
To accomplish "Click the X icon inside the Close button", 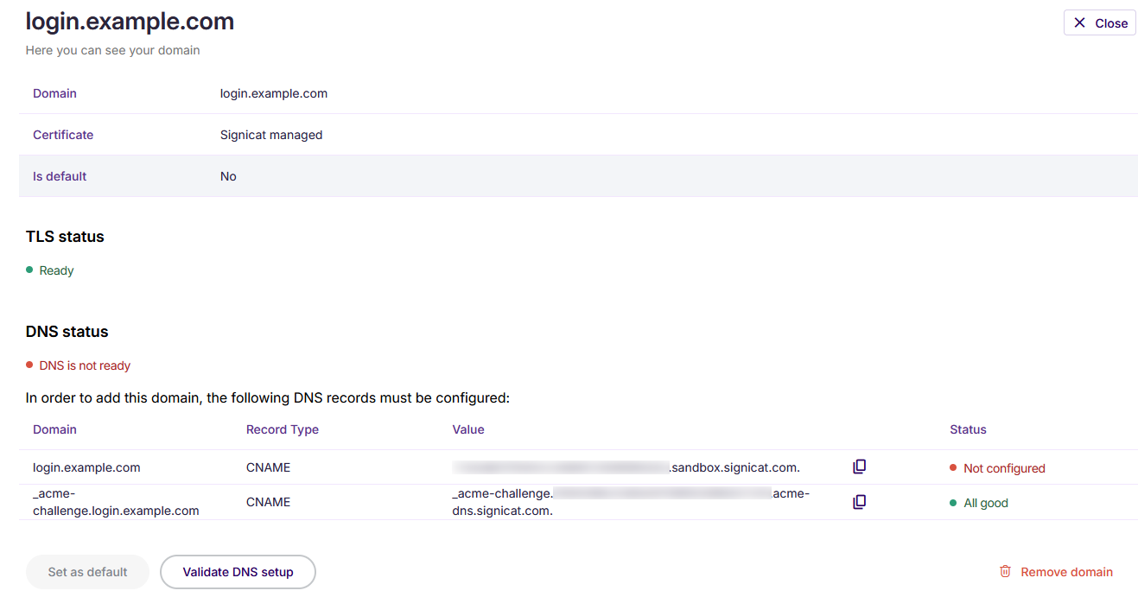I will [1081, 22].
